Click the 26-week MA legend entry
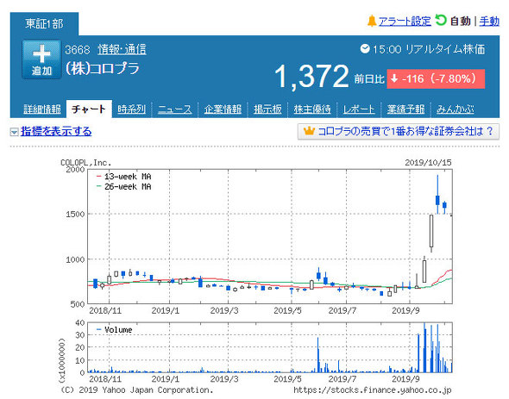This screenshot has width=509, height=399. tap(124, 186)
